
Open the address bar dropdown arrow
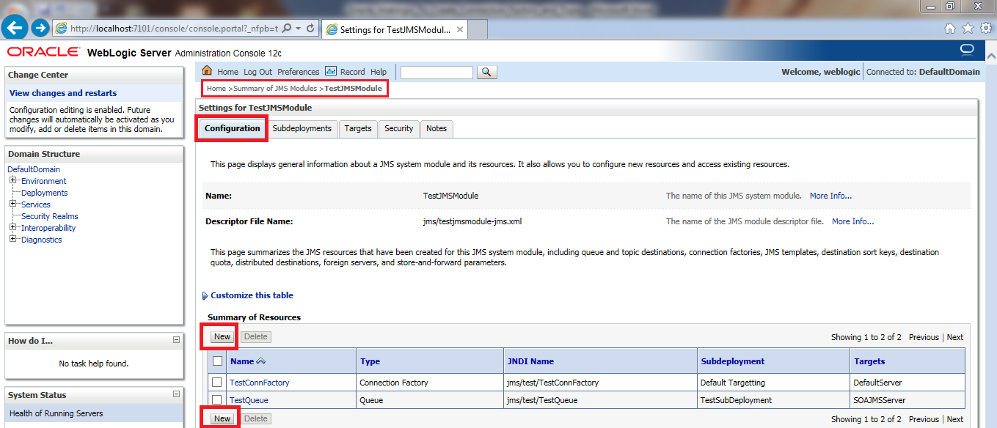[299, 29]
